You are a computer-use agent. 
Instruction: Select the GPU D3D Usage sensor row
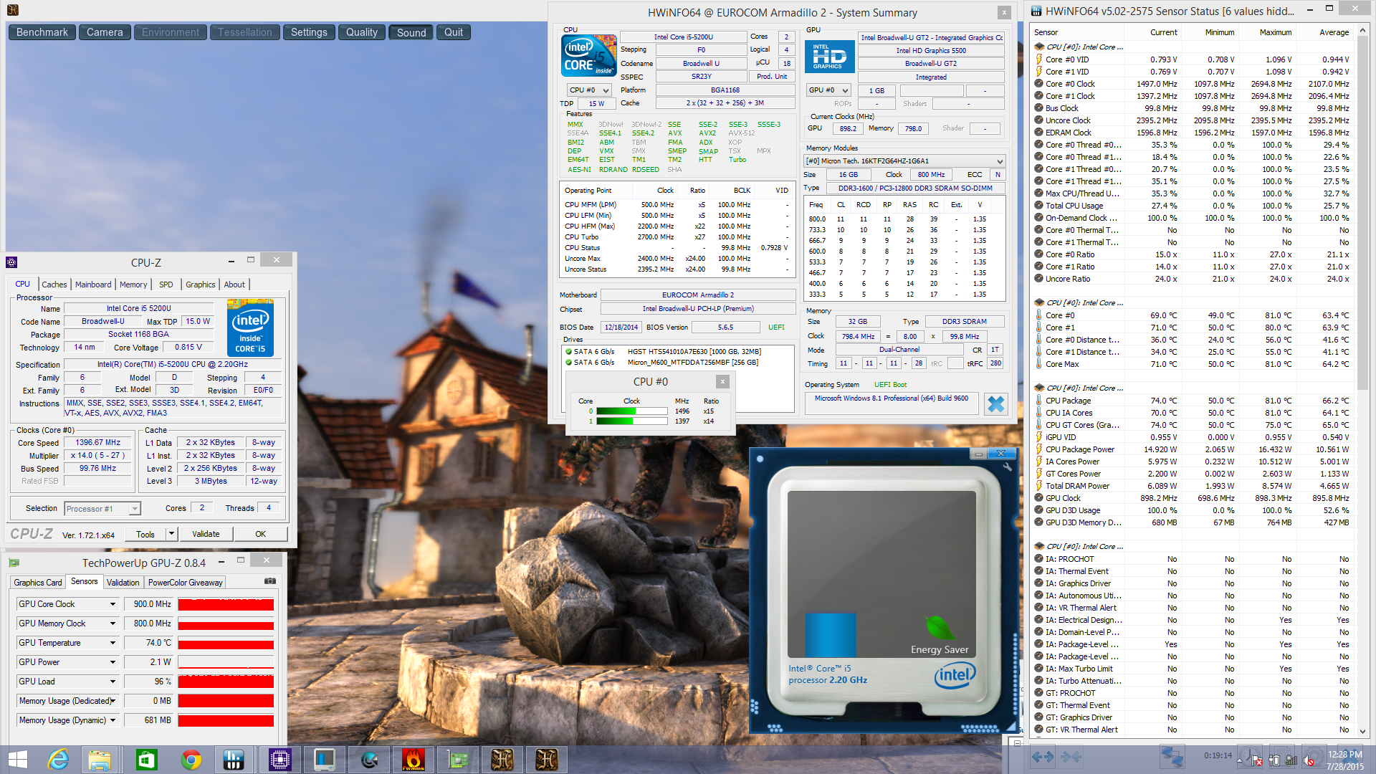coord(1193,510)
